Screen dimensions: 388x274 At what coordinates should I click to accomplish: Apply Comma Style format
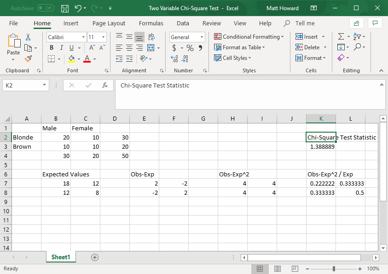pyautogui.click(x=200, y=48)
